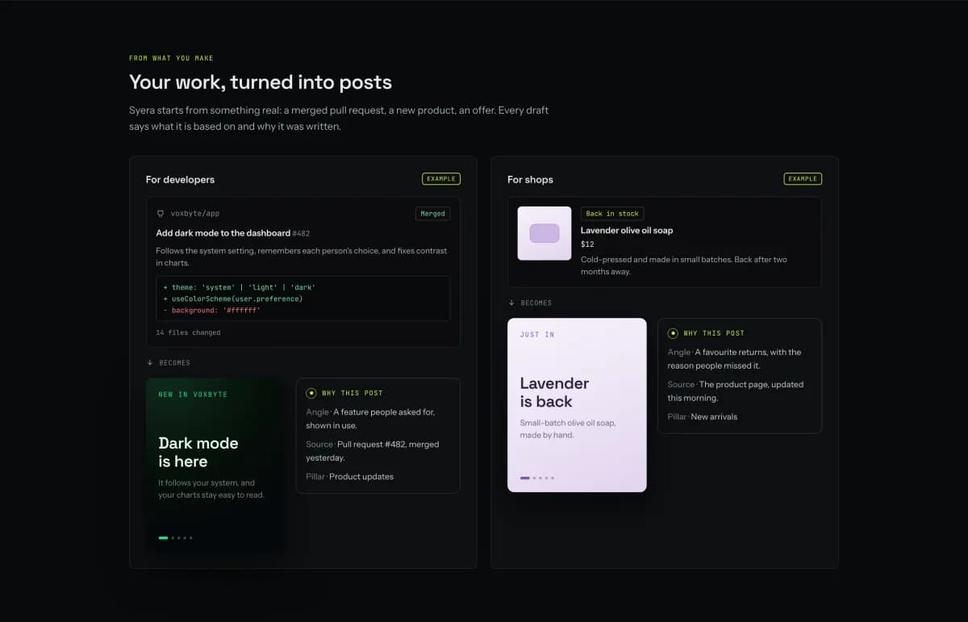Open the lavender soap product thumbnail
968x622 pixels.
(544, 233)
